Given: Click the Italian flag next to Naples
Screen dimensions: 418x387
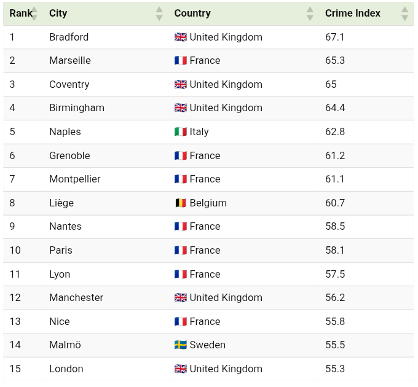Looking at the screenshot, I should (x=180, y=132).
